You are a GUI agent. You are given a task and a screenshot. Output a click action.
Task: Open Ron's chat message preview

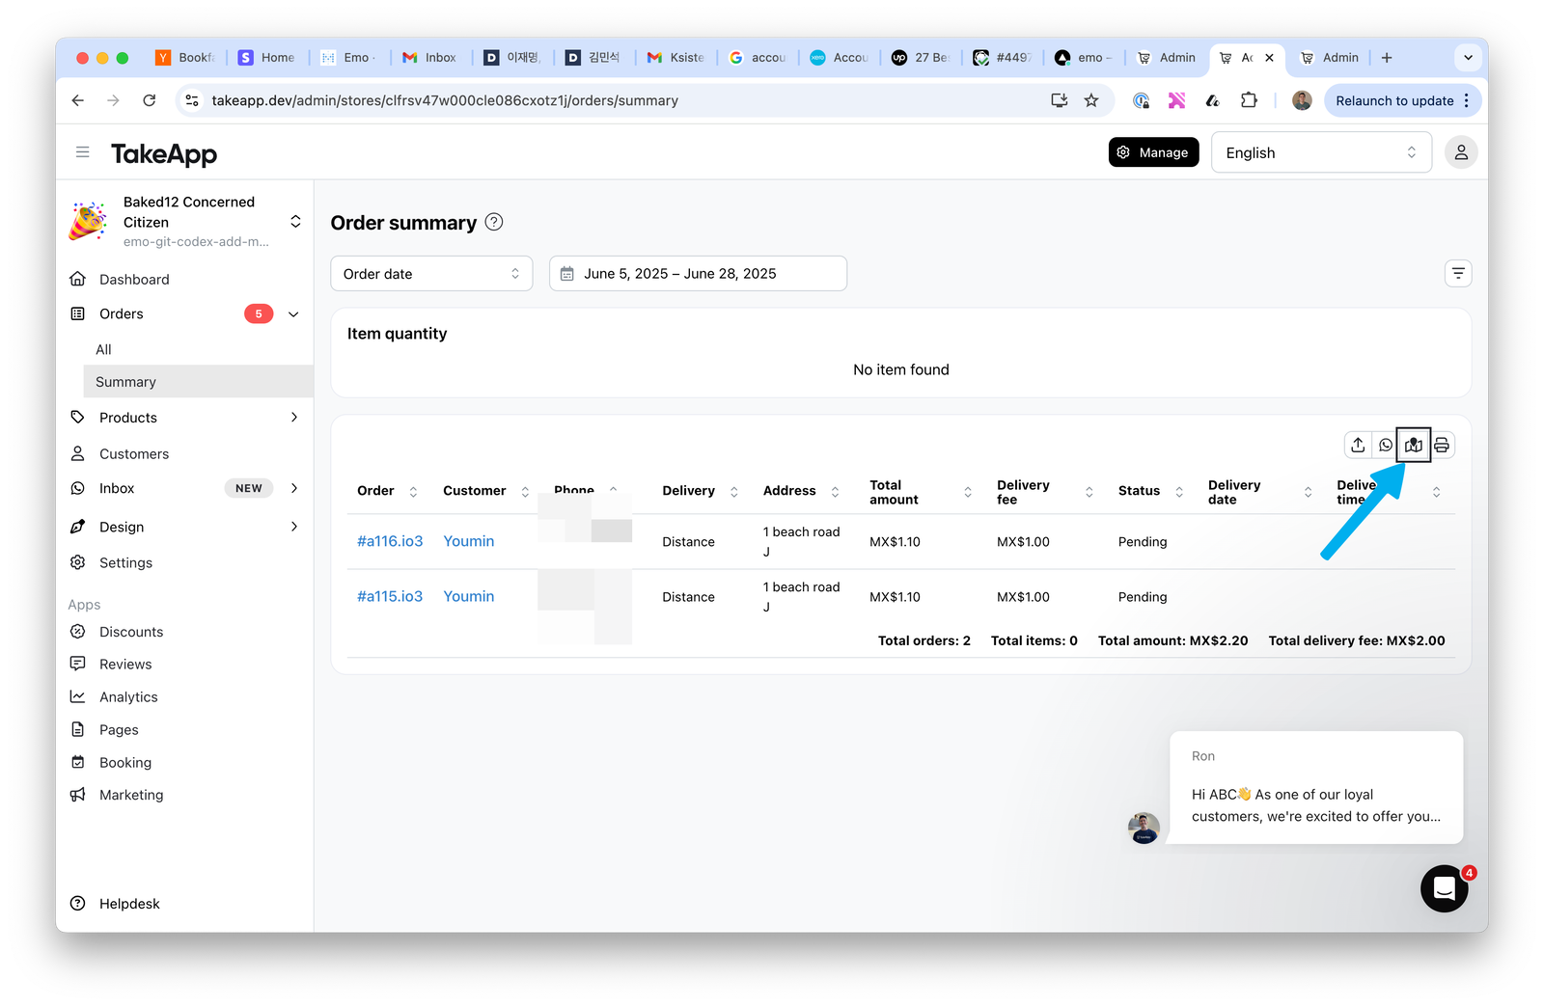coord(1316,787)
